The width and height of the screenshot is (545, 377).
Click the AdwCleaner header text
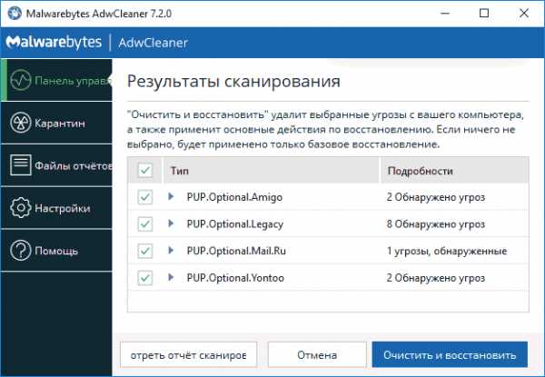pyautogui.click(x=153, y=43)
